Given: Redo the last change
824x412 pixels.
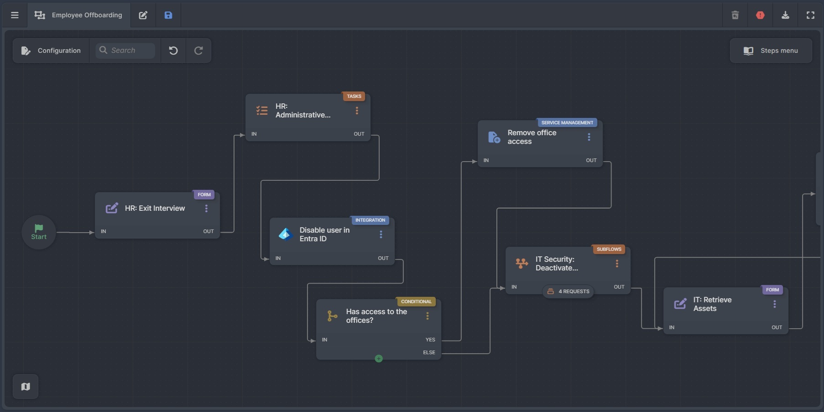Looking at the screenshot, I should (x=198, y=51).
